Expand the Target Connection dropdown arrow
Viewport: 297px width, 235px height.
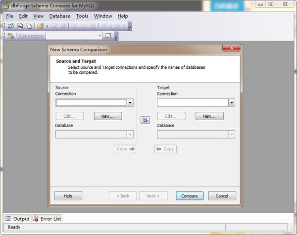(x=232, y=102)
